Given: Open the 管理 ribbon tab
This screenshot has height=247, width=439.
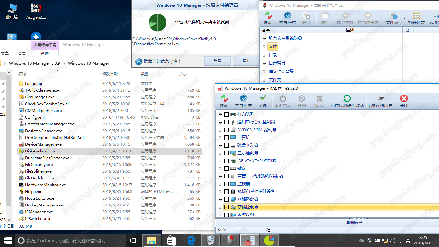Looking at the screenshot, I should pyautogui.click(x=45, y=54).
